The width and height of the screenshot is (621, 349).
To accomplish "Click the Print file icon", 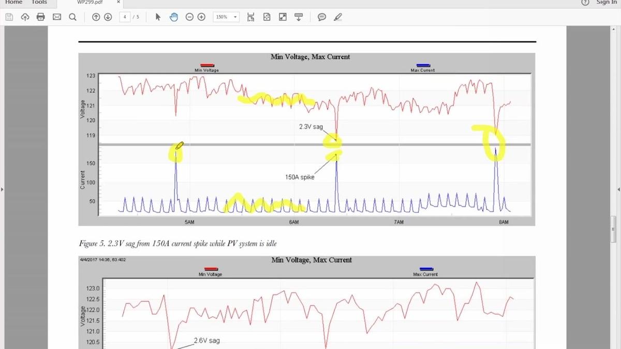I will (41, 17).
